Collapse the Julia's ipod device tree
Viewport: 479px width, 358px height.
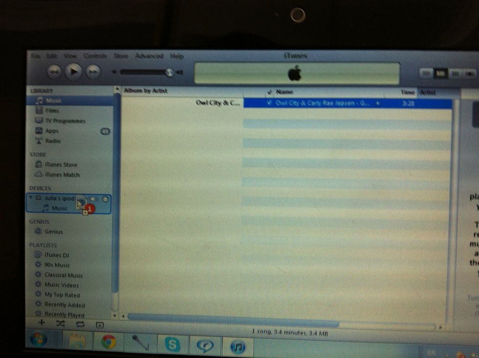click(30, 198)
